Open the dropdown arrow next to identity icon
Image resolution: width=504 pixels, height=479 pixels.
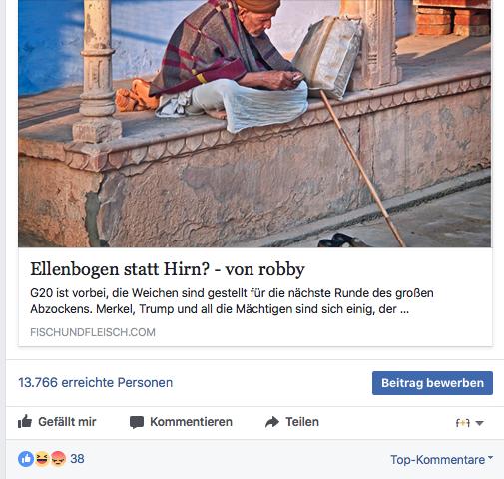479,423
